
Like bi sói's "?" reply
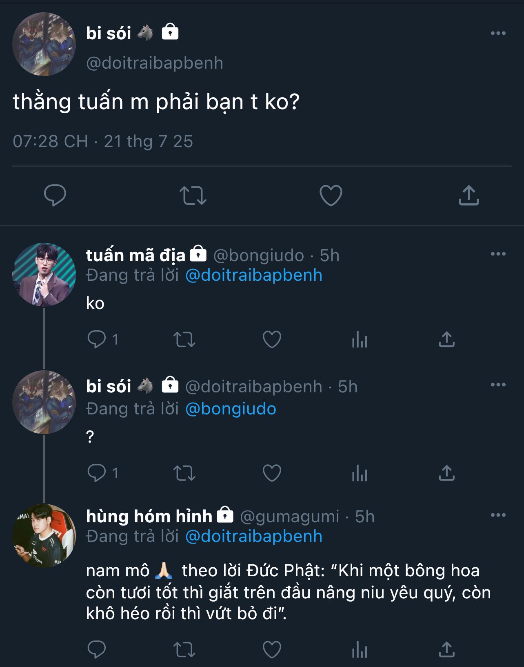click(272, 473)
